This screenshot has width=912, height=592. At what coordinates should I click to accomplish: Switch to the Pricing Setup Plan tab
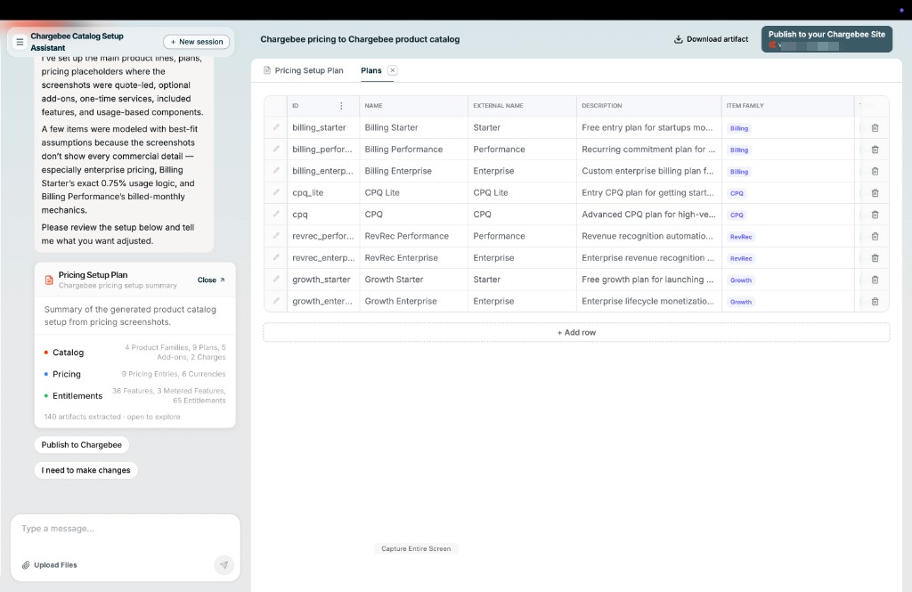coord(303,70)
